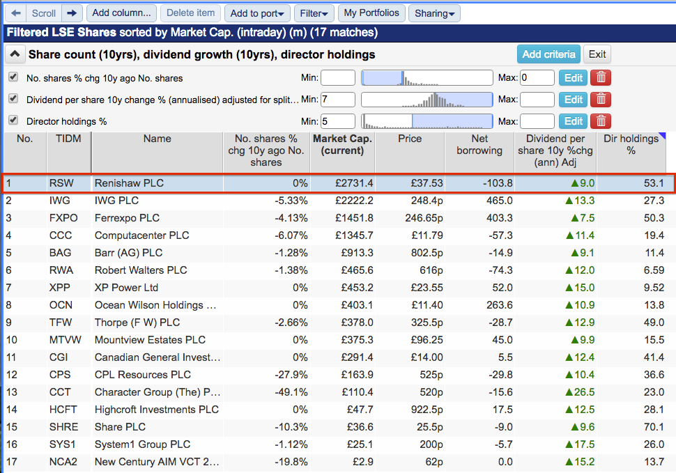Click the Scroll label button
Screen dimensions: 676x473
coord(44,13)
